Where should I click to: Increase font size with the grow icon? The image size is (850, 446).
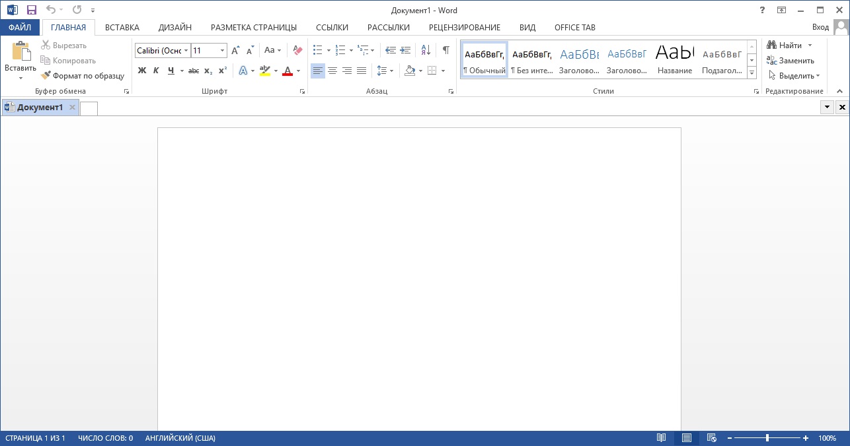tap(235, 50)
